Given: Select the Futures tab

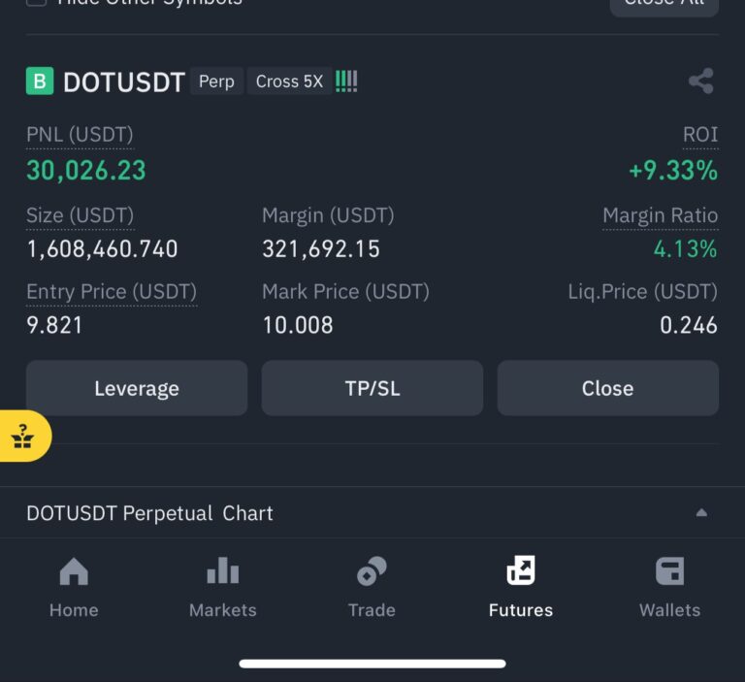Looking at the screenshot, I should (521, 587).
